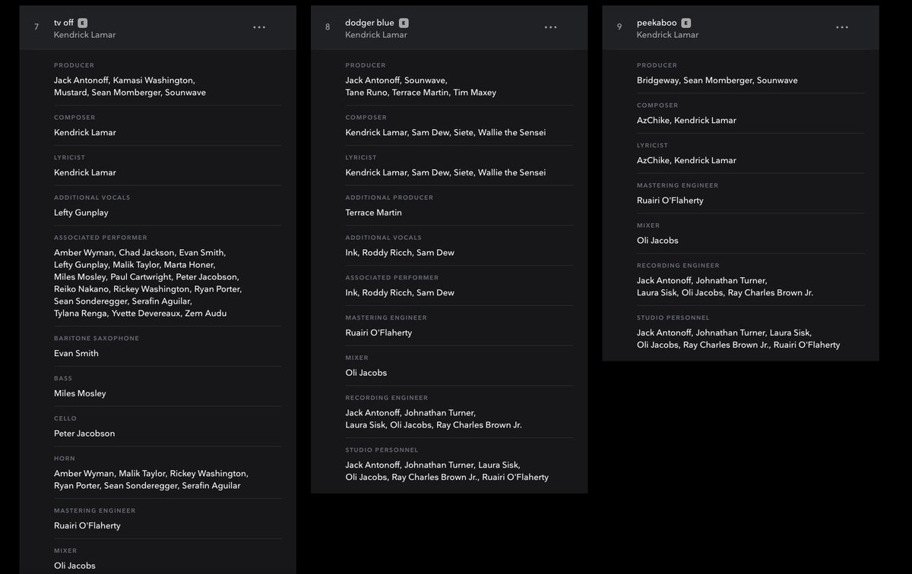The height and width of the screenshot is (574, 912).
Task: Click Reiko Nakano in tv off associated performers
Action: coord(81,289)
